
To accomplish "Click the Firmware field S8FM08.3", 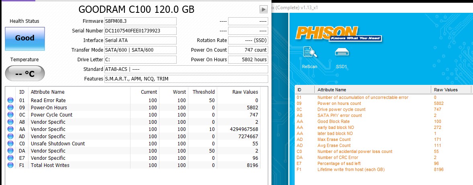I will click(140, 21).
